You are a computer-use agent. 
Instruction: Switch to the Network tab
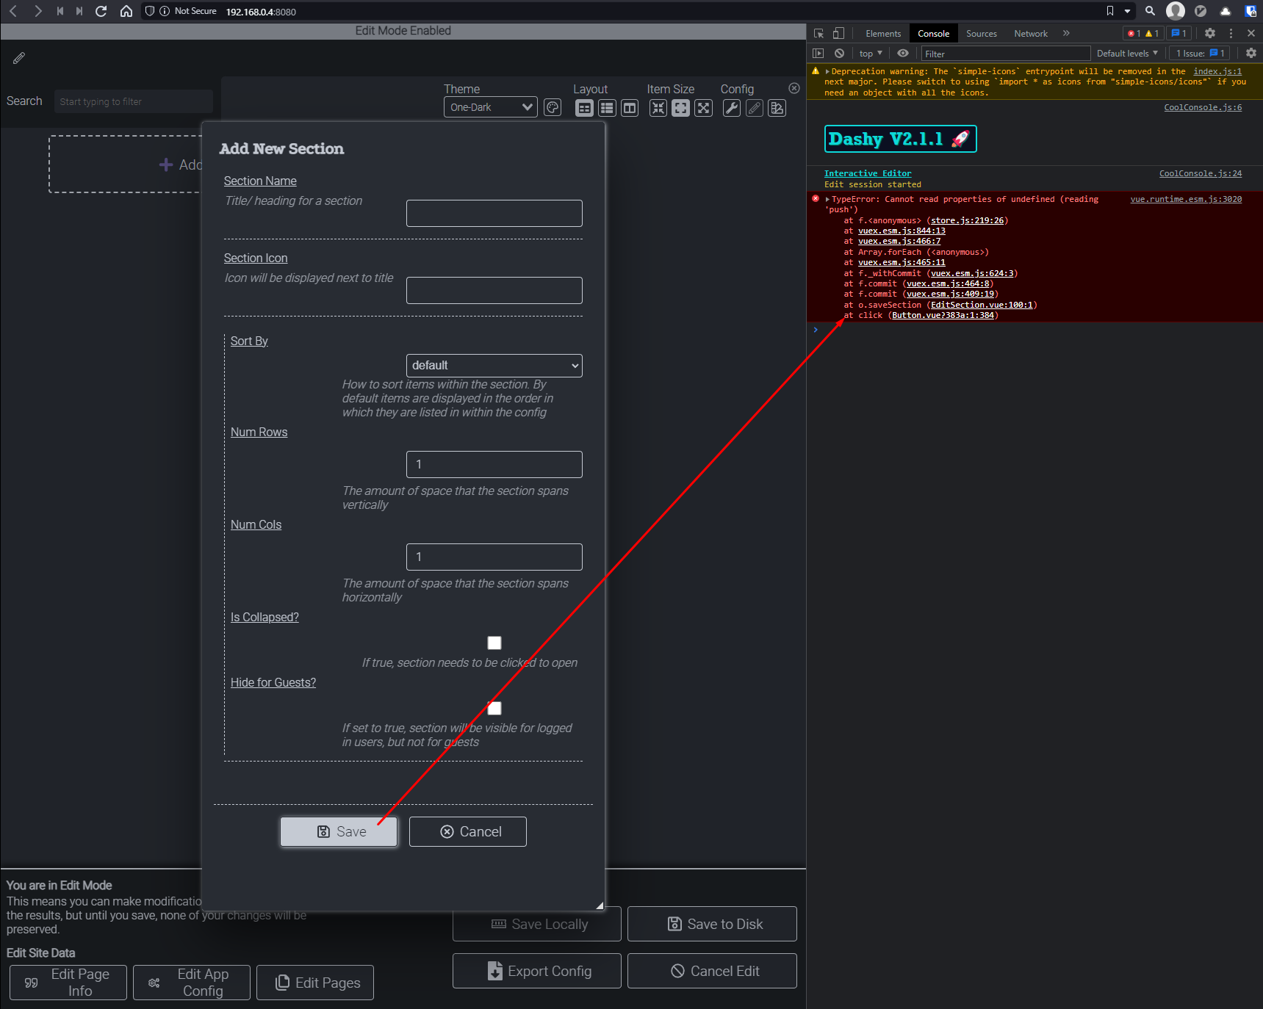(x=1029, y=33)
